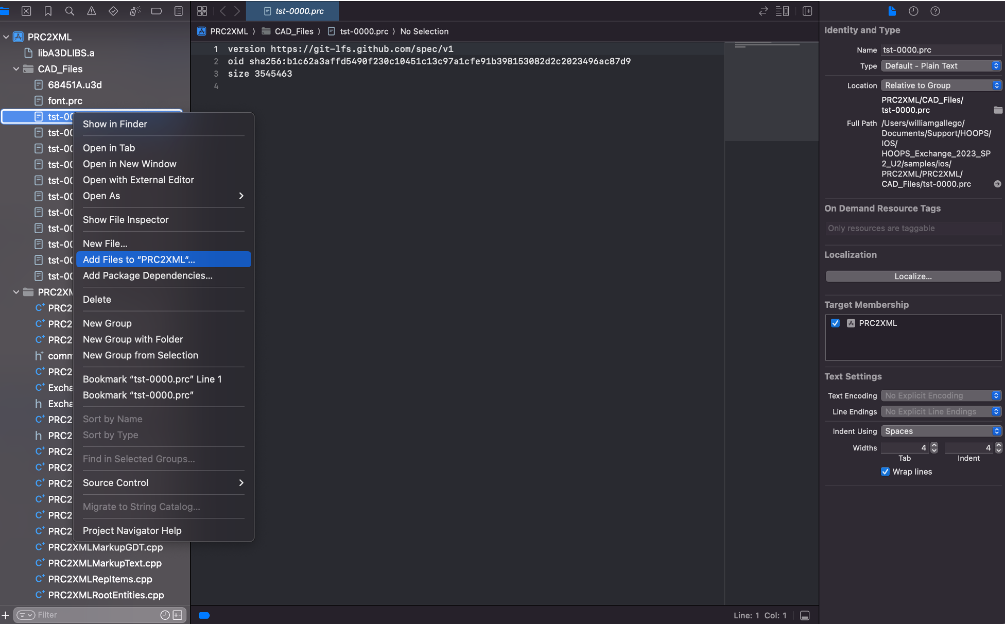Show the History inspector clock icon
1005x624 pixels.
[x=912, y=11]
